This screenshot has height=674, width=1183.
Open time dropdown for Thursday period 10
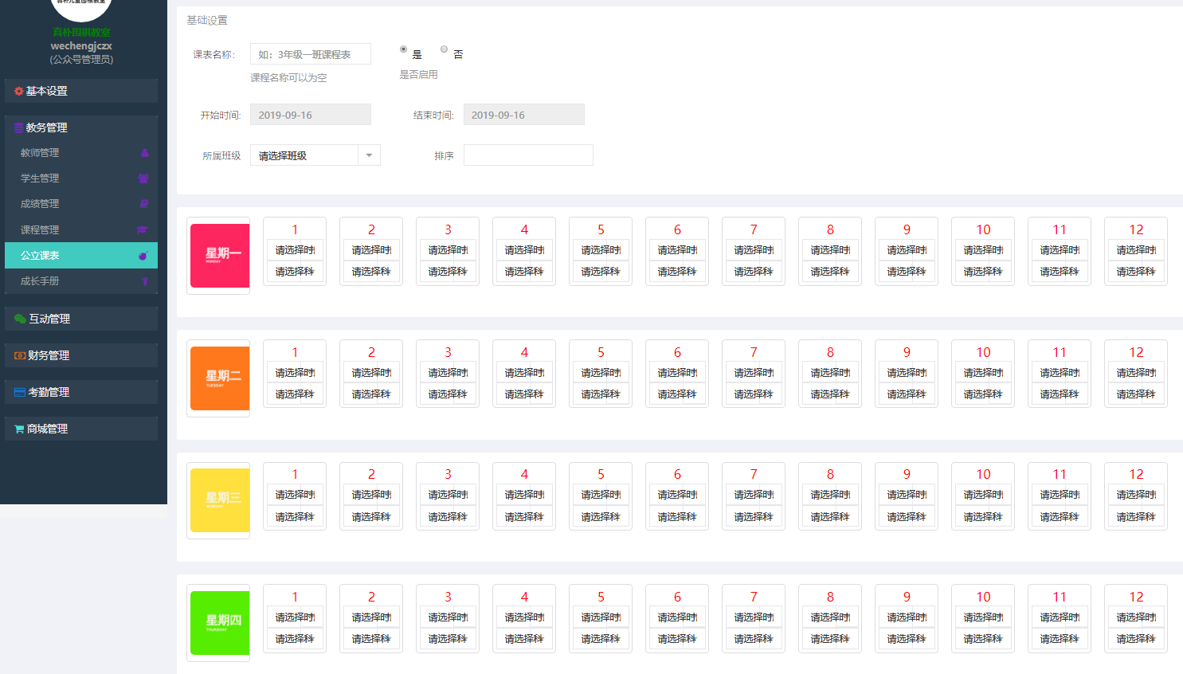(983, 617)
